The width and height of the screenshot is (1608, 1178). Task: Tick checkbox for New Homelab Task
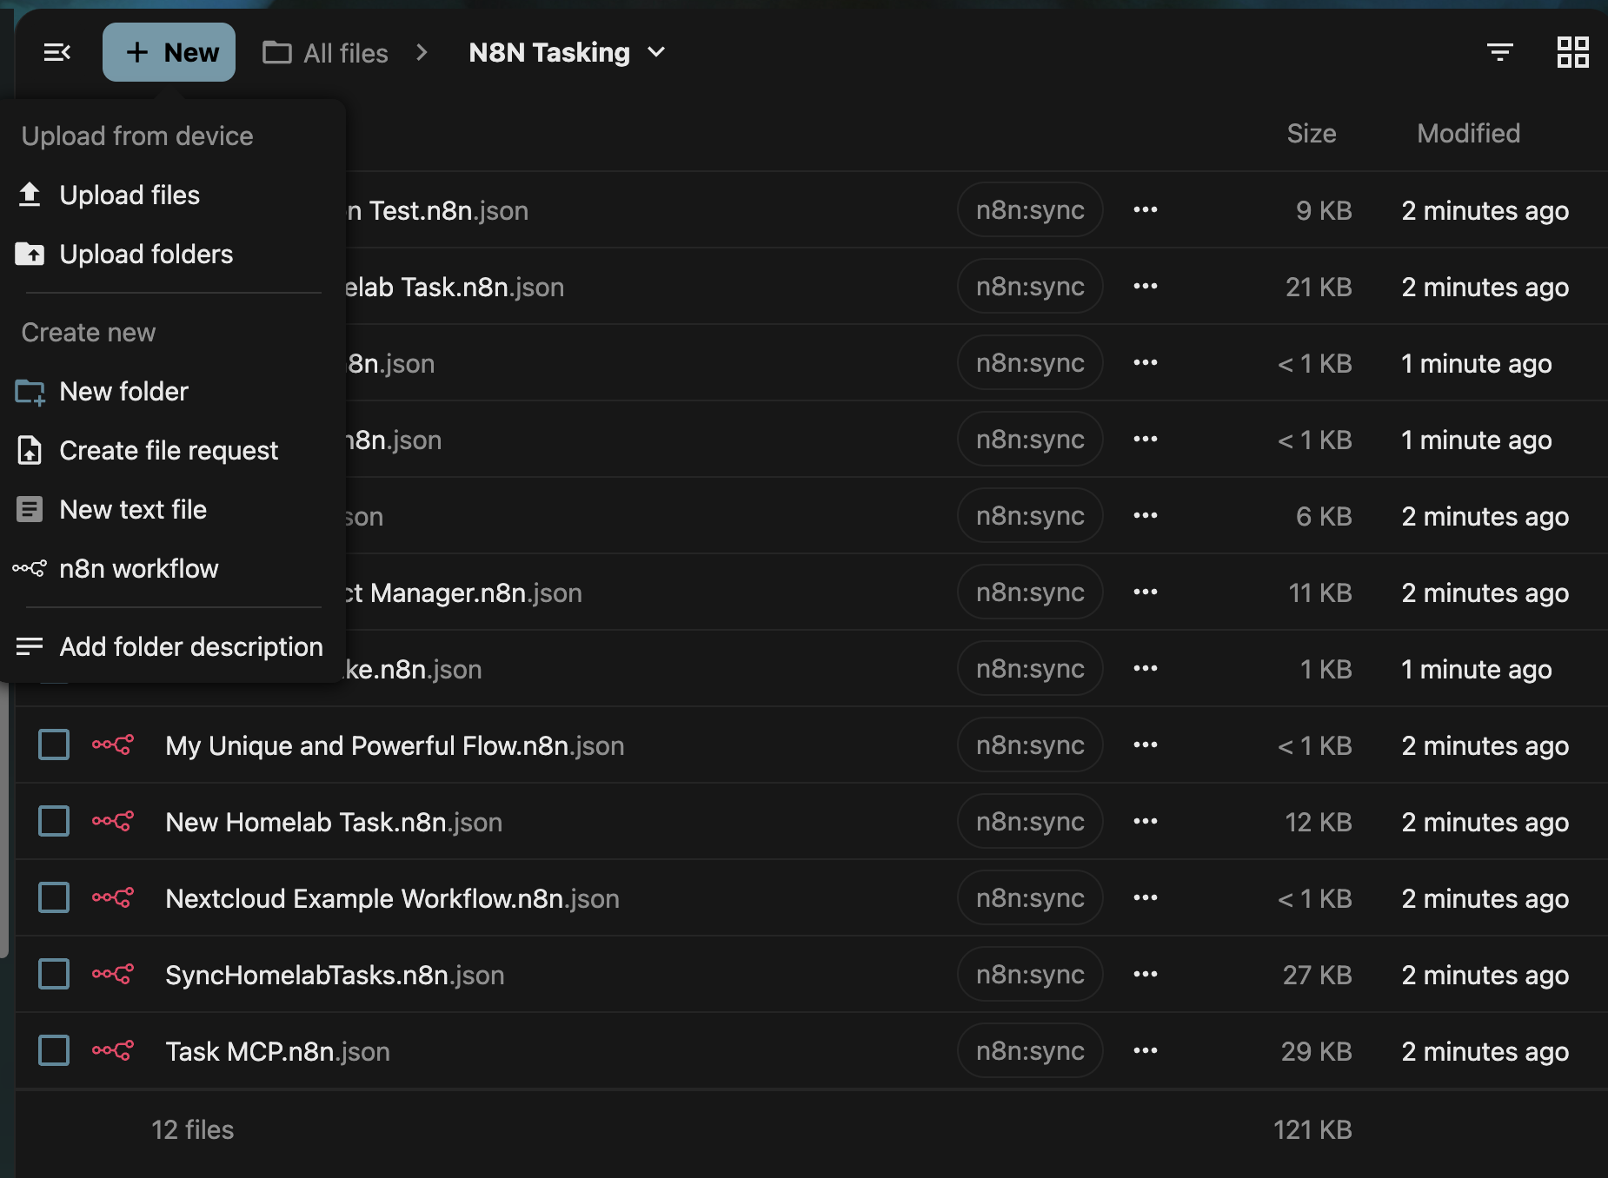(x=54, y=821)
